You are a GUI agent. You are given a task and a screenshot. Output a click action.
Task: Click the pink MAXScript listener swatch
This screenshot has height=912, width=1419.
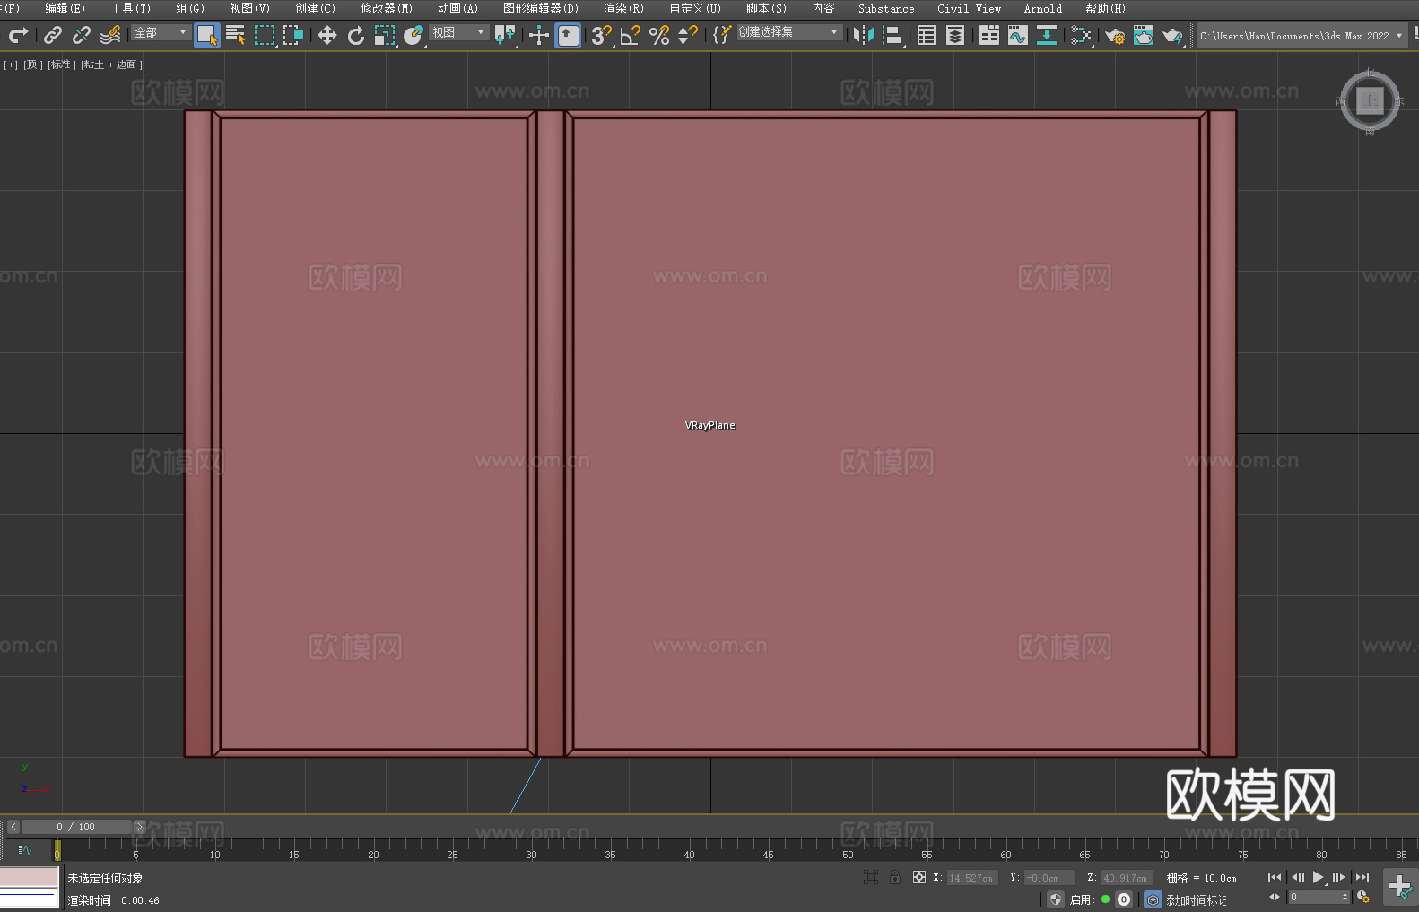(x=29, y=877)
